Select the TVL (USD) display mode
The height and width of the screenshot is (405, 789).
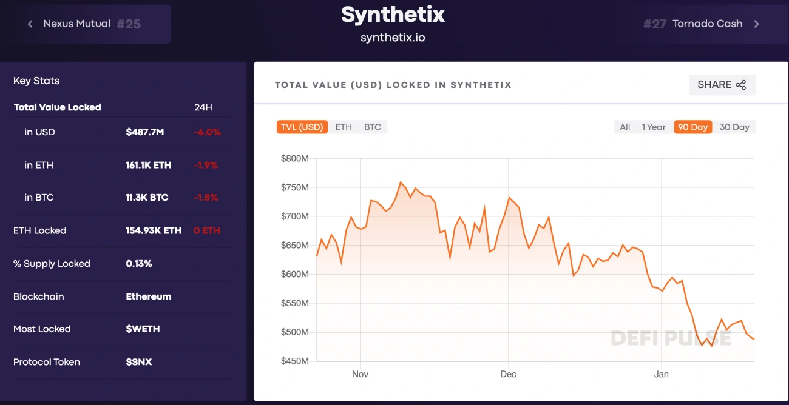(302, 127)
